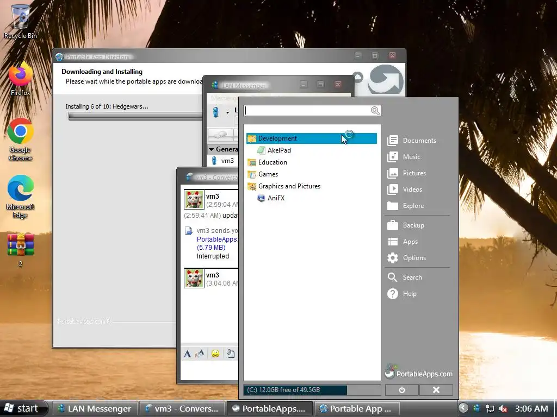This screenshot has height=417, width=557.
Task: Open the Windows start button
Action: pos(24,408)
